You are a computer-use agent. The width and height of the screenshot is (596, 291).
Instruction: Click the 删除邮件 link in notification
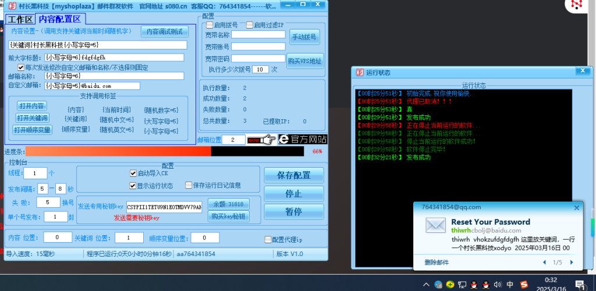click(437, 262)
